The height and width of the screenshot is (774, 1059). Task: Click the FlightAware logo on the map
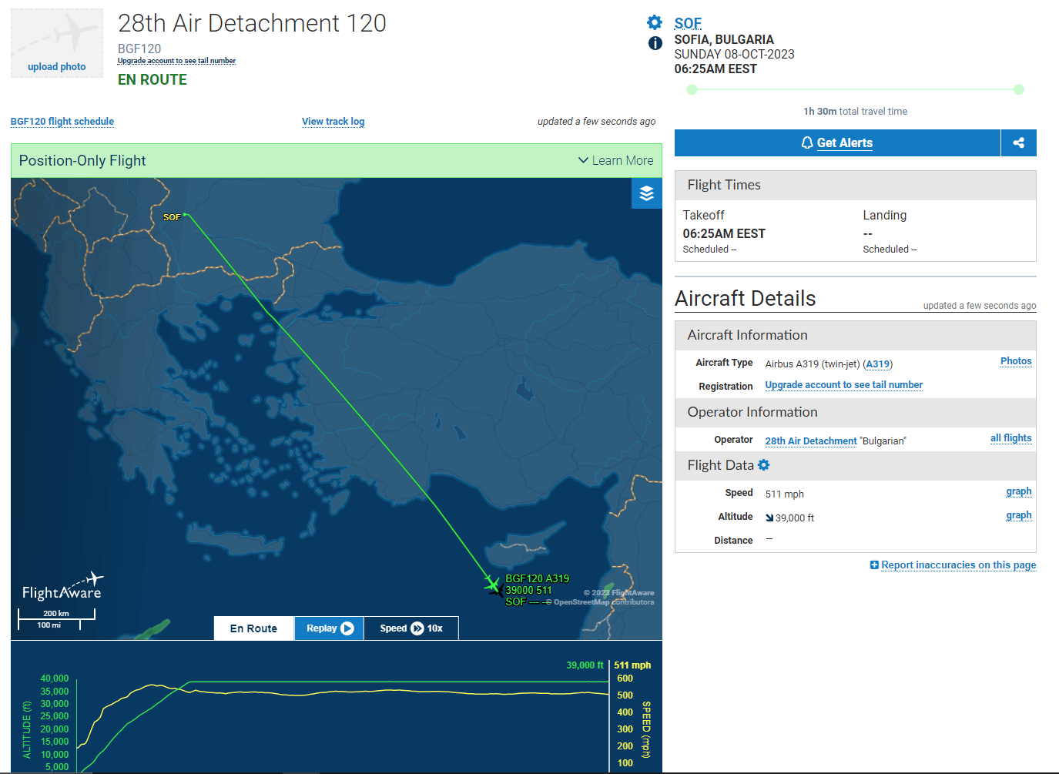point(62,587)
